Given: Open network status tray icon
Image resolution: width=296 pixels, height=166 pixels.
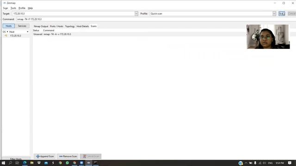Looking at the screenshot, I should click(260, 163).
